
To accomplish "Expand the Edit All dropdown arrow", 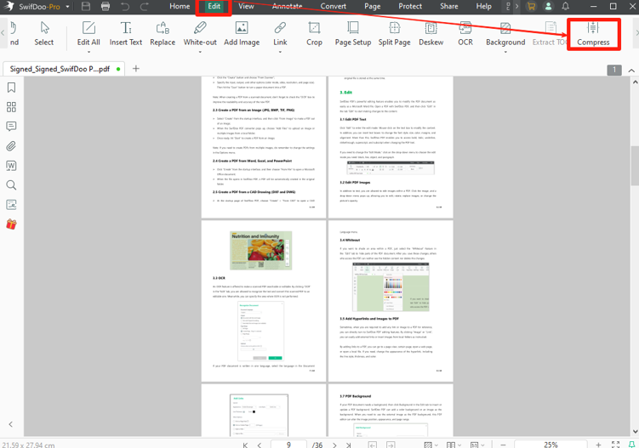I will point(88,52).
